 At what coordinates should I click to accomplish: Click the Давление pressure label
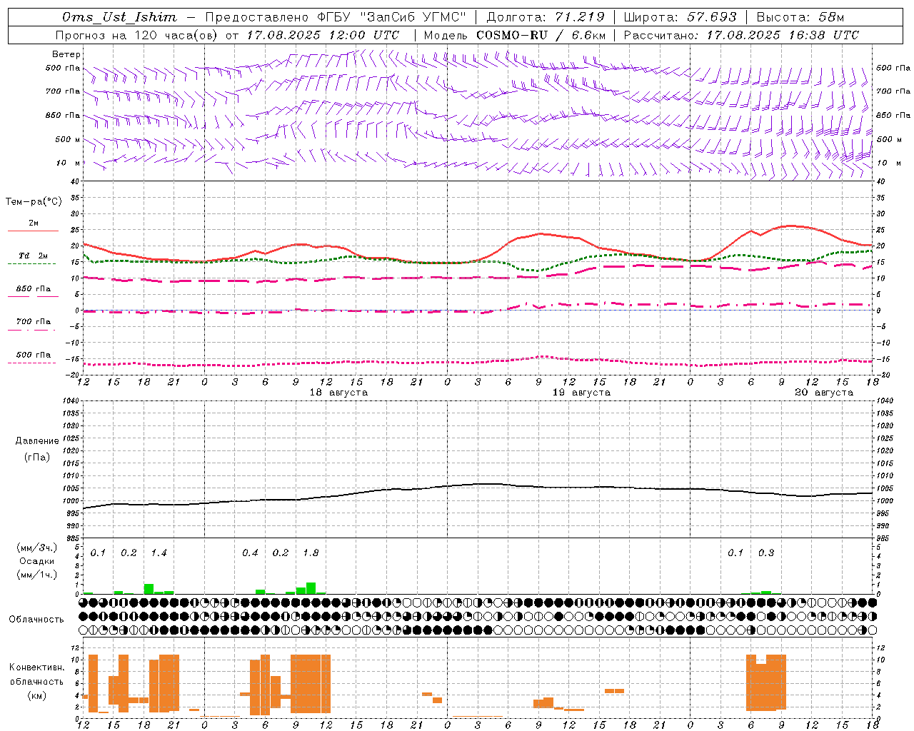37,441
